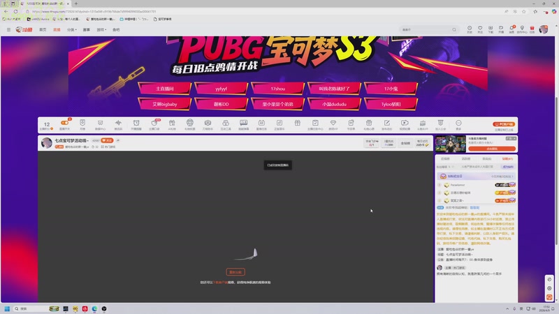
Task: Open the Category dropdown in the navigation bar
Action: (x=72, y=29)
